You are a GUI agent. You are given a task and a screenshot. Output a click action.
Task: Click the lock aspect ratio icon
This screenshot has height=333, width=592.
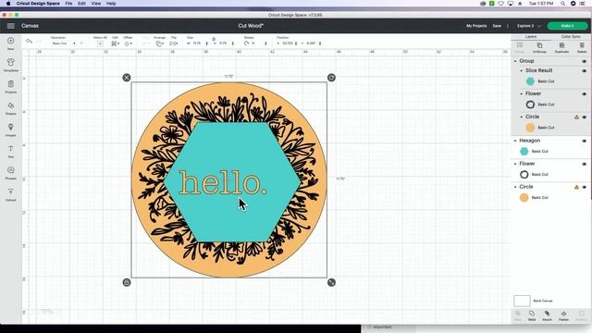click(214, 39)
